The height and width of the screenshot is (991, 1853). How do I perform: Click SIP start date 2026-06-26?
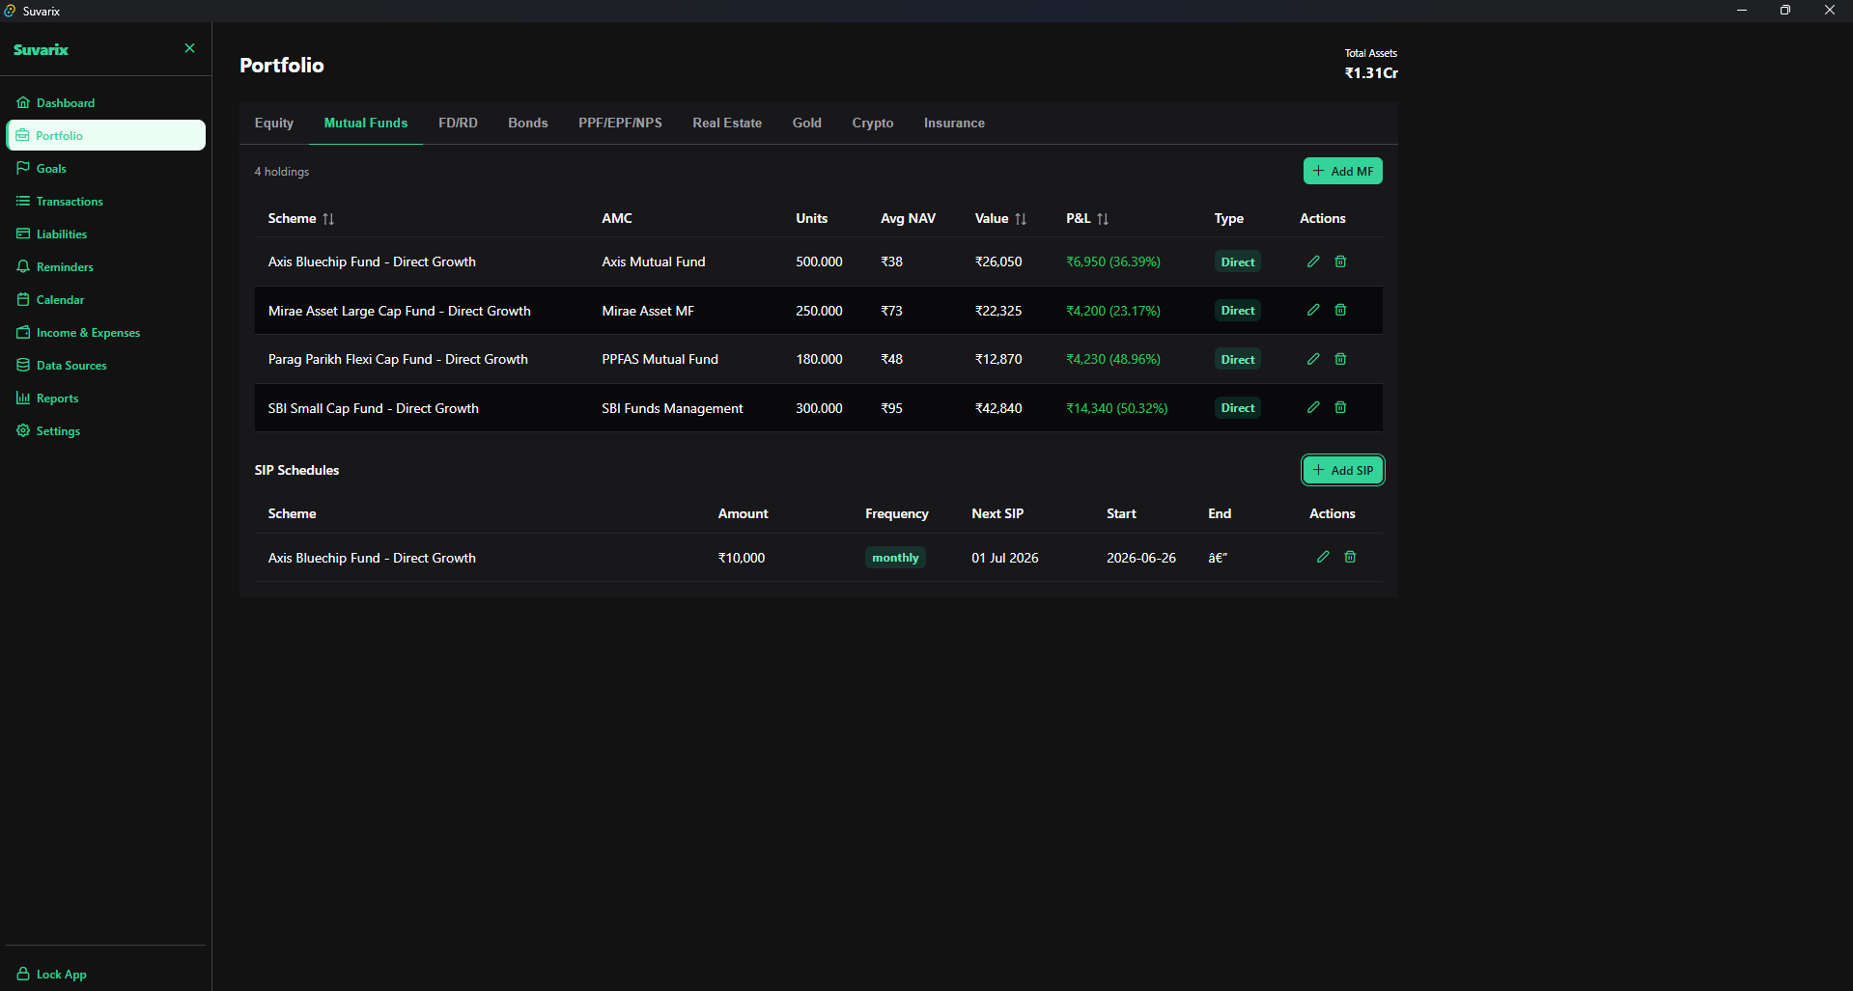click(1141, 558)
